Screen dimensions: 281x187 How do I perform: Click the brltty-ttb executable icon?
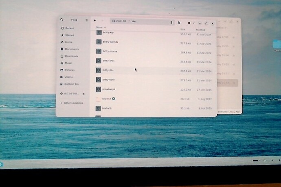[99, 70]
